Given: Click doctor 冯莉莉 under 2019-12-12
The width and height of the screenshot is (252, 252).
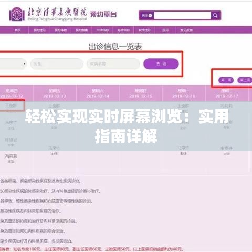Looking at the screenshot, I should tap(11, 156).
